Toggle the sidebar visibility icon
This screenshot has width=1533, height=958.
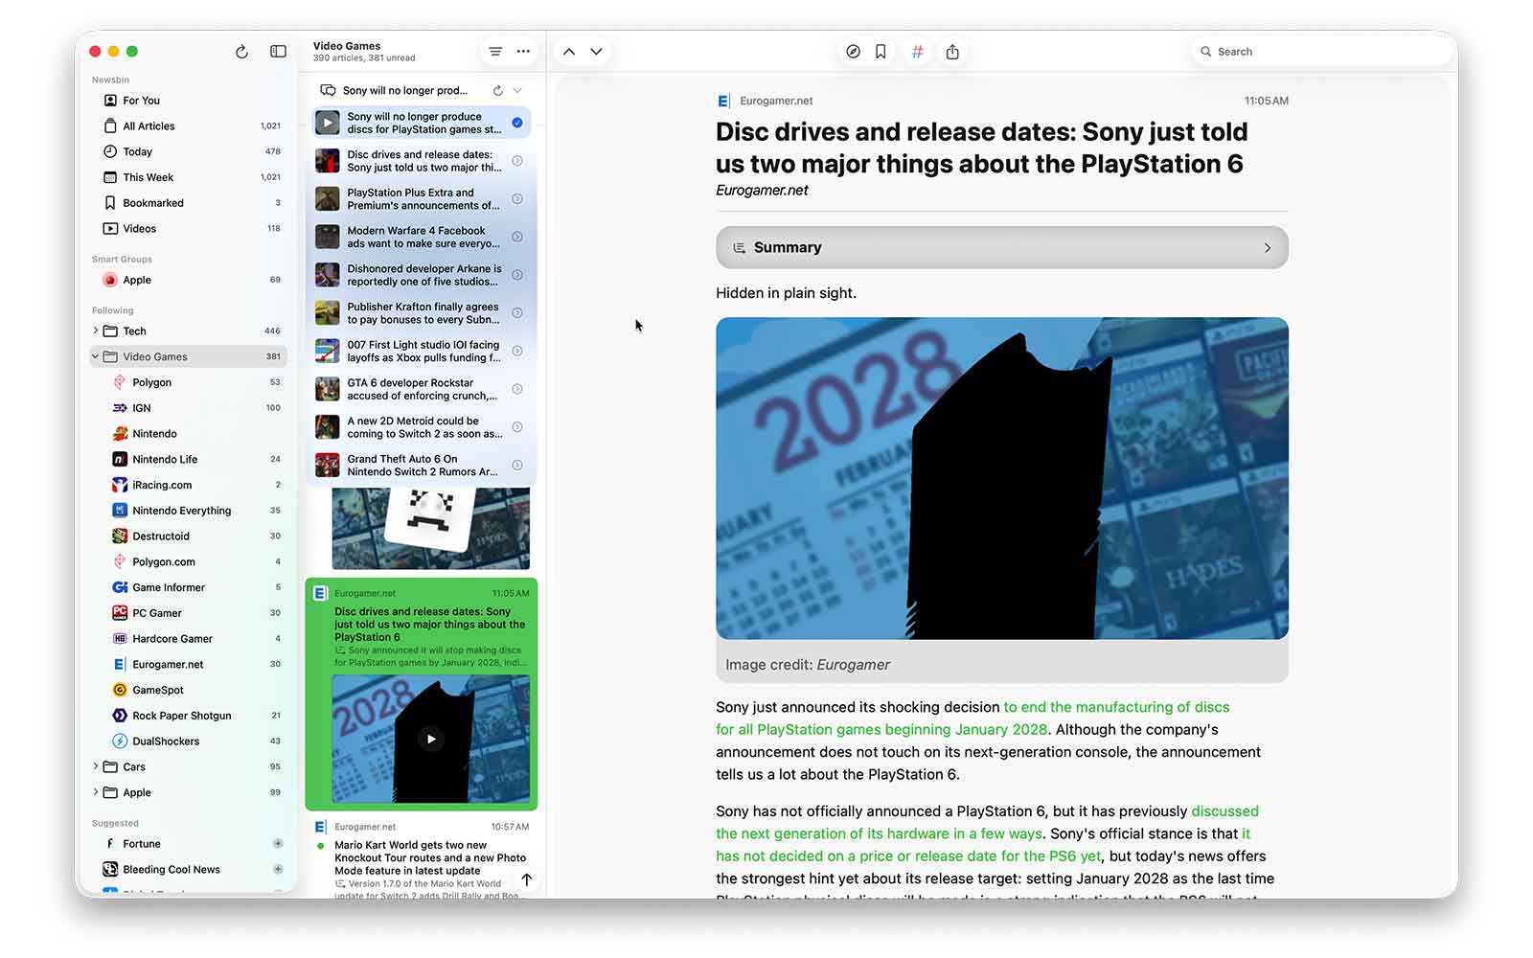[278, 52]
